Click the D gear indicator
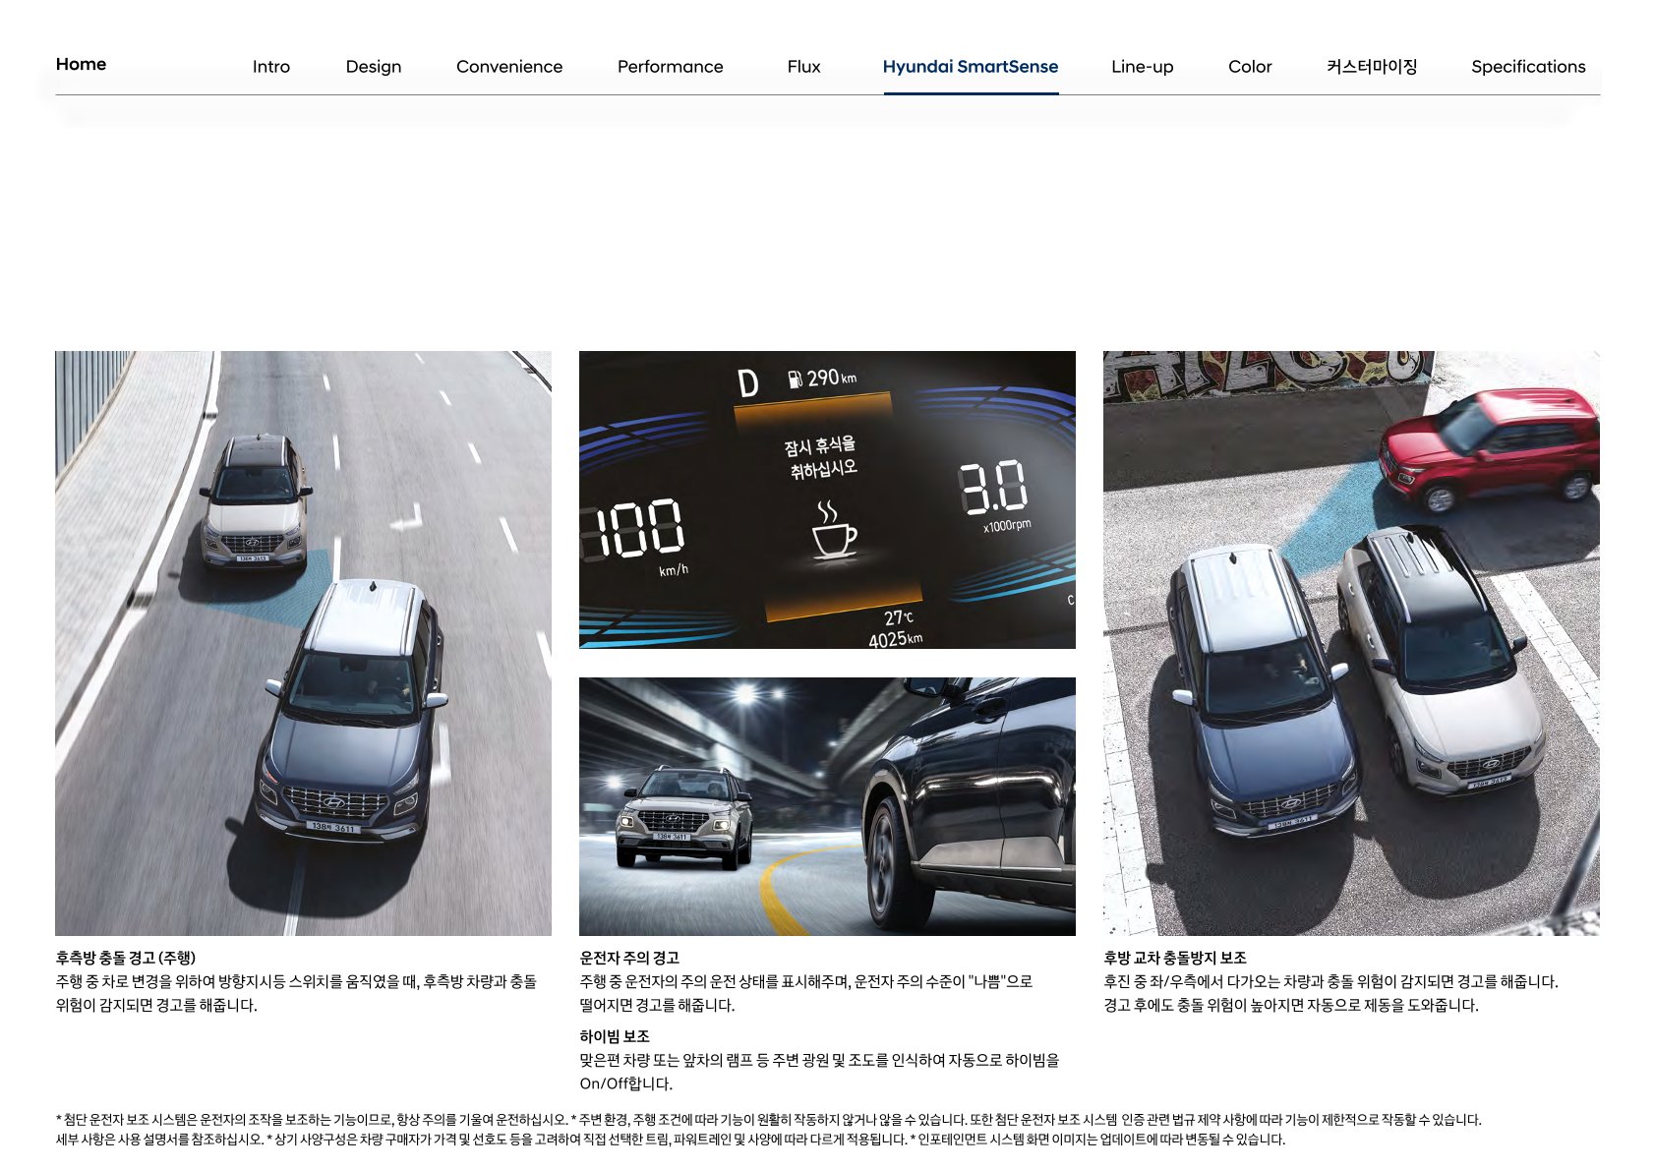The width and height of the screenshot is (1655, 1170). (x=748, y=382)
